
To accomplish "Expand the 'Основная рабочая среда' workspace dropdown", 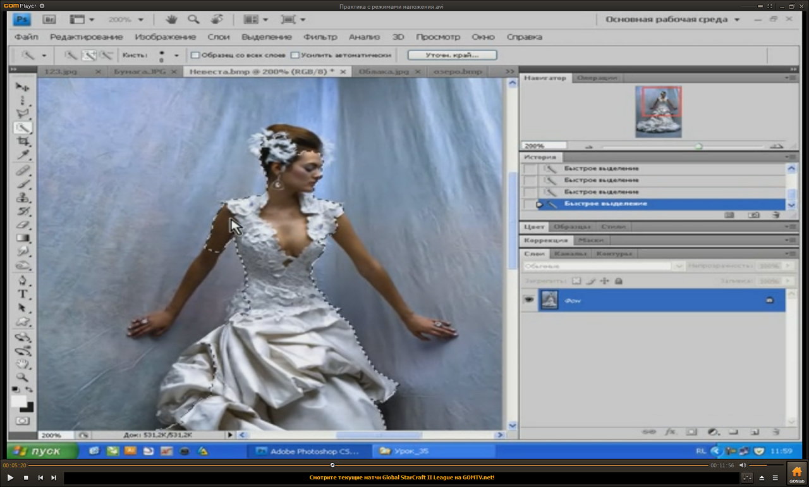I will coord(737,20).
